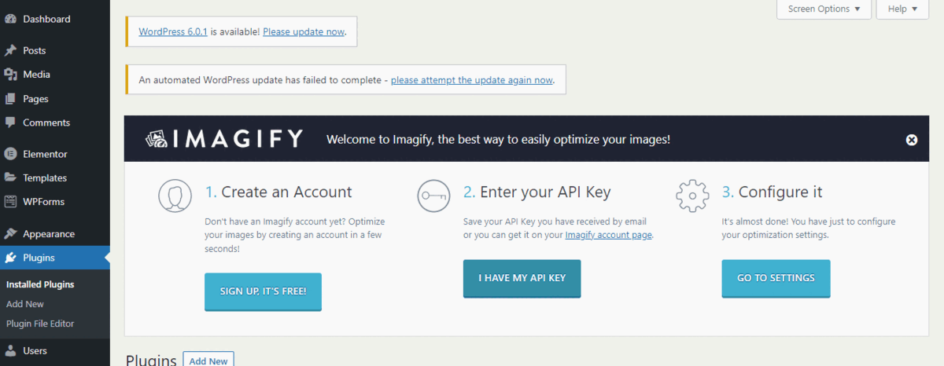The height and width of the screenshot is (366, 944).
Task: Select Installed Plugins submenu item
Action: point(40,284)
